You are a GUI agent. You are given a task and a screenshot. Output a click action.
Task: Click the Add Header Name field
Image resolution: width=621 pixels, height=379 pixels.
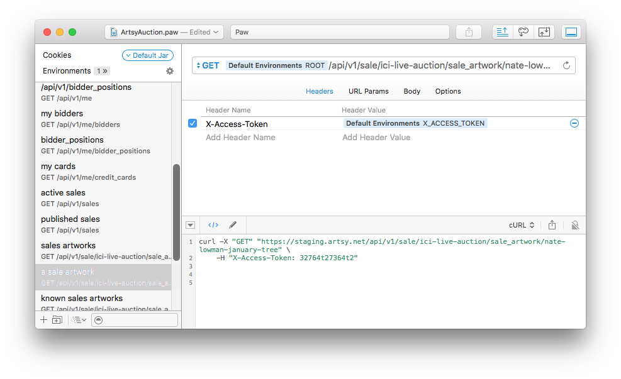(240, 138)
